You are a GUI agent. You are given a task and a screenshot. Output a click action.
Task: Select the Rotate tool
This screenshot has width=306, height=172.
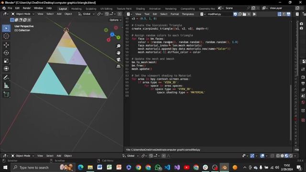pos(6,53)
